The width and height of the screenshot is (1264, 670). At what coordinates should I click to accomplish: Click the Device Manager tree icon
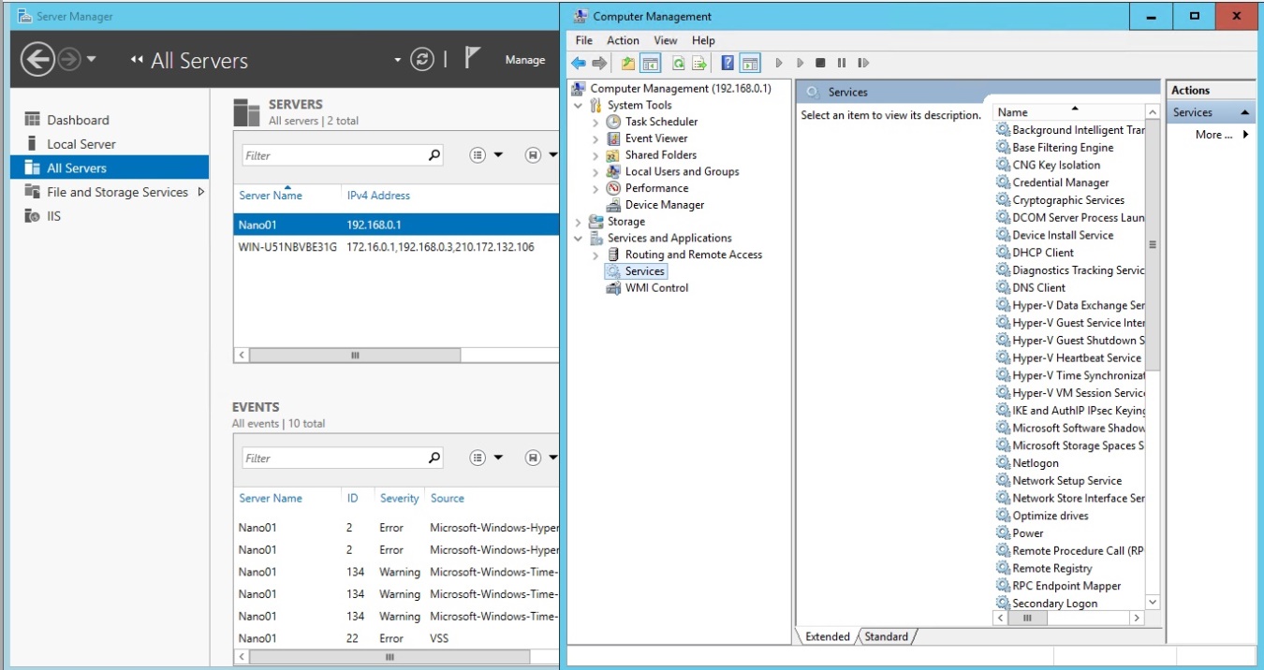613,205
